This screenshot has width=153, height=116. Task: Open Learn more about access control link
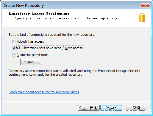point(44,92)
